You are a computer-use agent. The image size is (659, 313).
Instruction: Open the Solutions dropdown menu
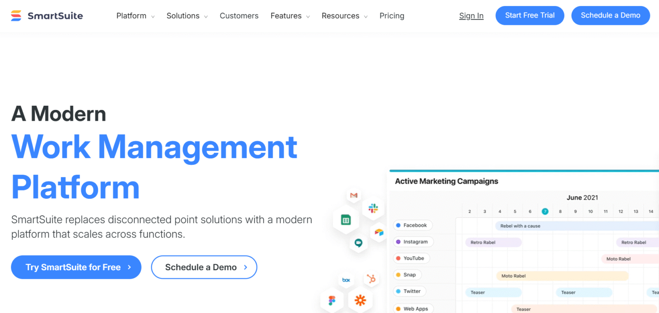pos(187,16)
